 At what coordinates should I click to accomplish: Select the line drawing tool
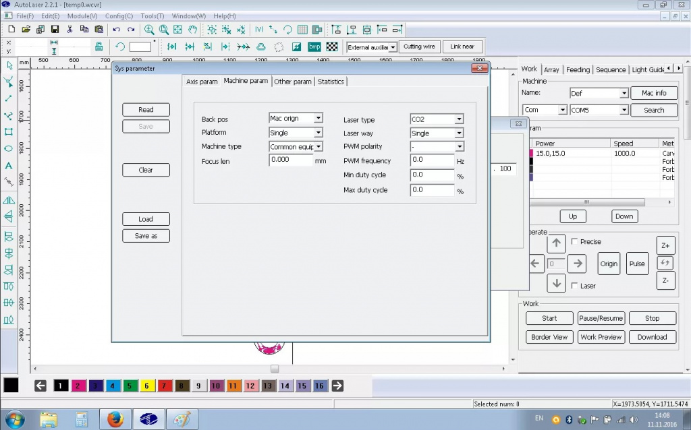click(x=8, y=98)
